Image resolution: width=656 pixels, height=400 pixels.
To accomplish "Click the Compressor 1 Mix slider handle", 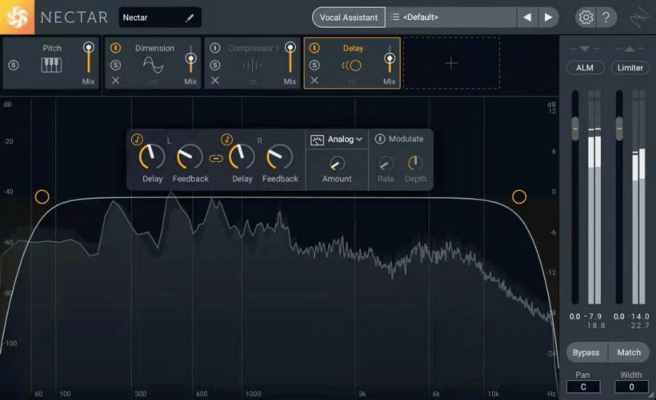I will coord(290,47).
